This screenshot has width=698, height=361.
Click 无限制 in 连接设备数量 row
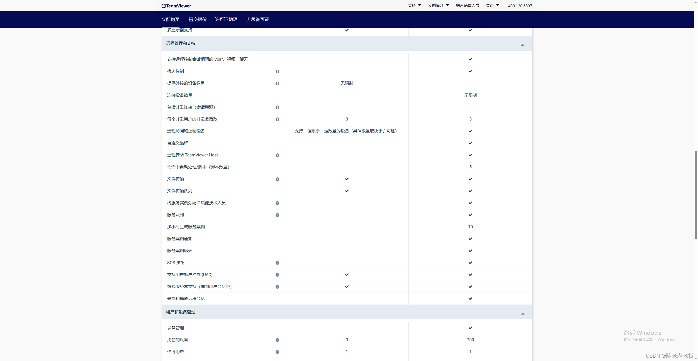470,95
